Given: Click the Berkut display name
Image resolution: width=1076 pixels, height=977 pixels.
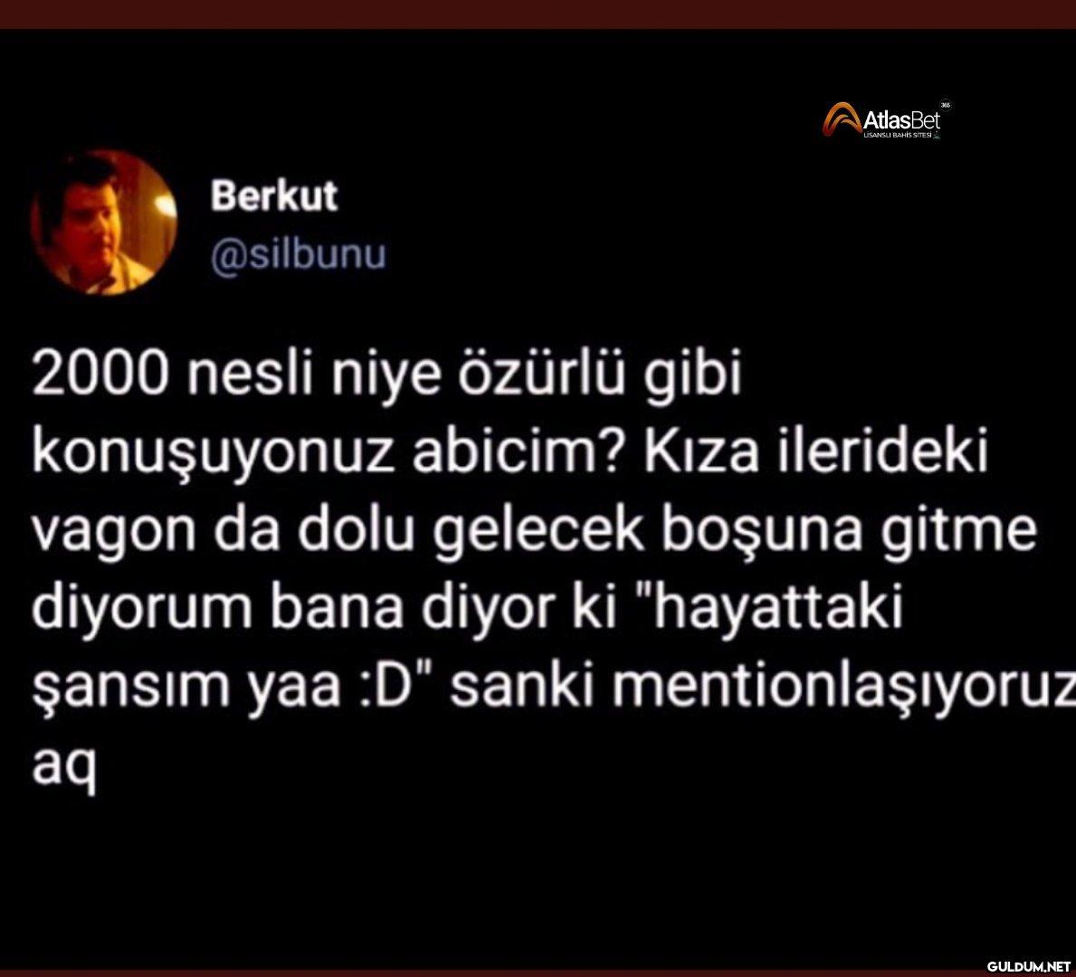Looking at the screenshot, I should point(274,195).
